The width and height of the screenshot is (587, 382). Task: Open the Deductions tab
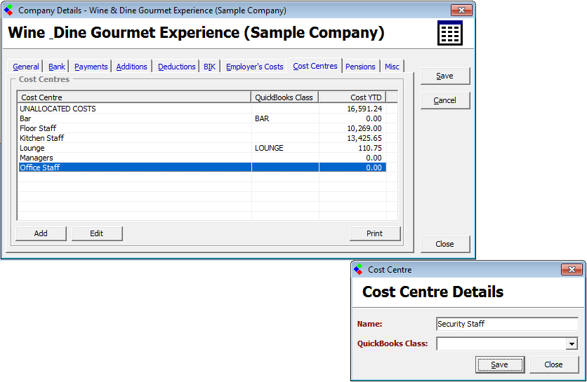[x=177, y=67]
